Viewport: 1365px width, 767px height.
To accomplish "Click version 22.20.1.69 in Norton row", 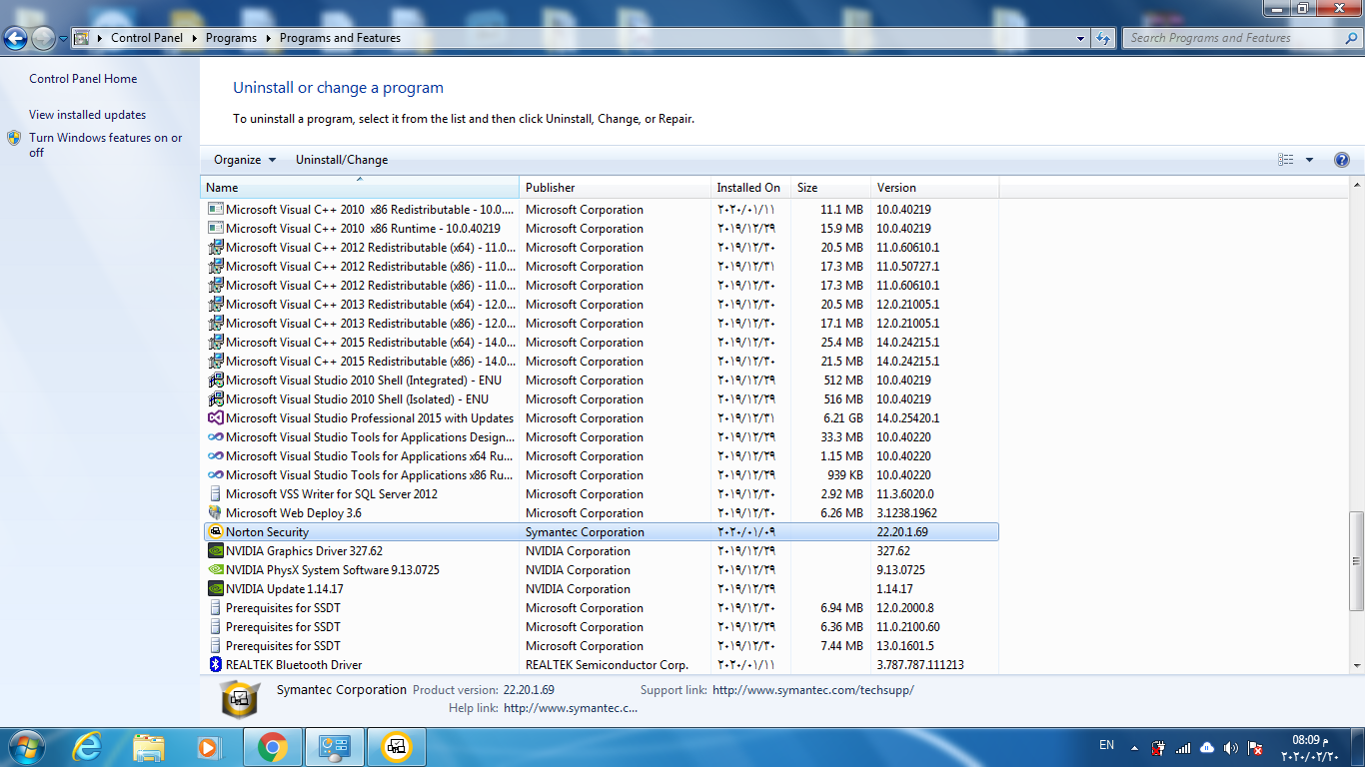I will click(x=902, y=532).
